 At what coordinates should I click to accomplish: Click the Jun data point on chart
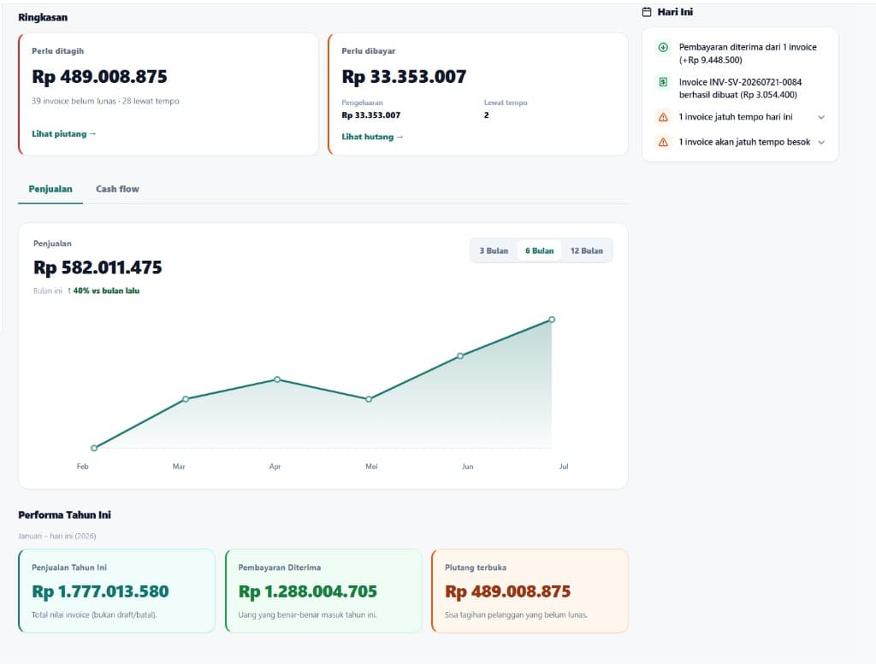460,356
